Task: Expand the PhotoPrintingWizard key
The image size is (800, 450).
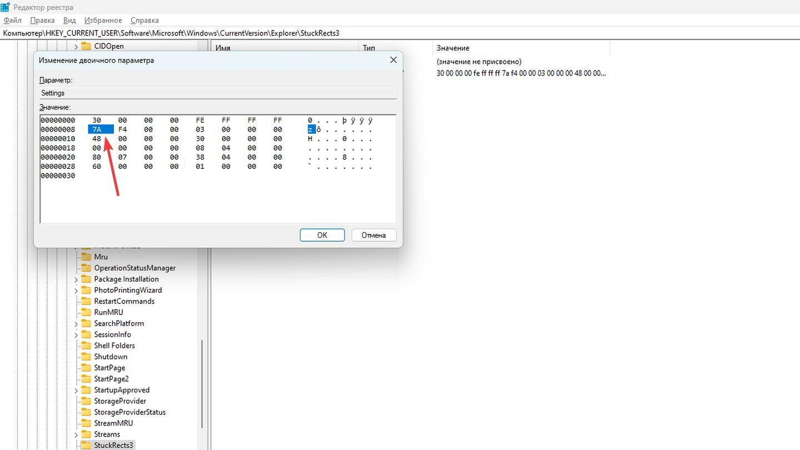Action: (76, 290)
